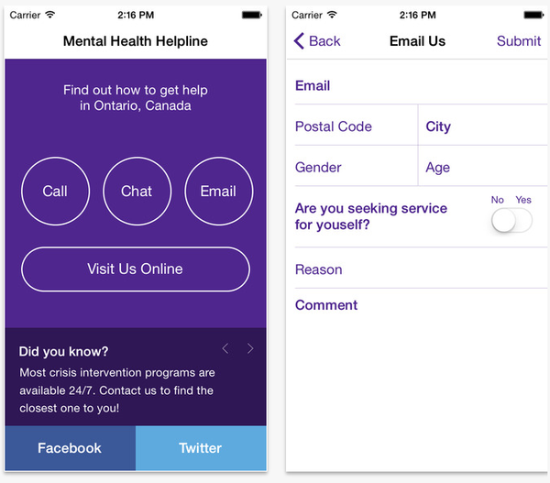The width and height of the screenshot is (550, 483).
Task: Select the circular Email button
Action: click(218, 192)
